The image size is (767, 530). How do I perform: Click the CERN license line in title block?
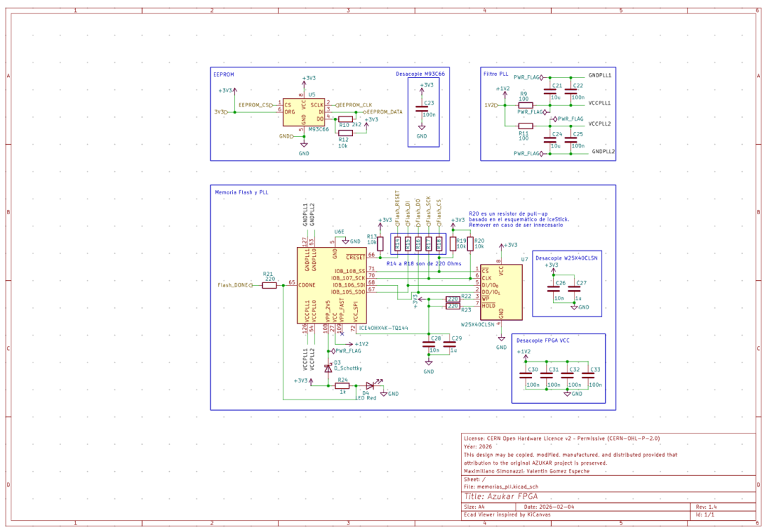point(562,438)
